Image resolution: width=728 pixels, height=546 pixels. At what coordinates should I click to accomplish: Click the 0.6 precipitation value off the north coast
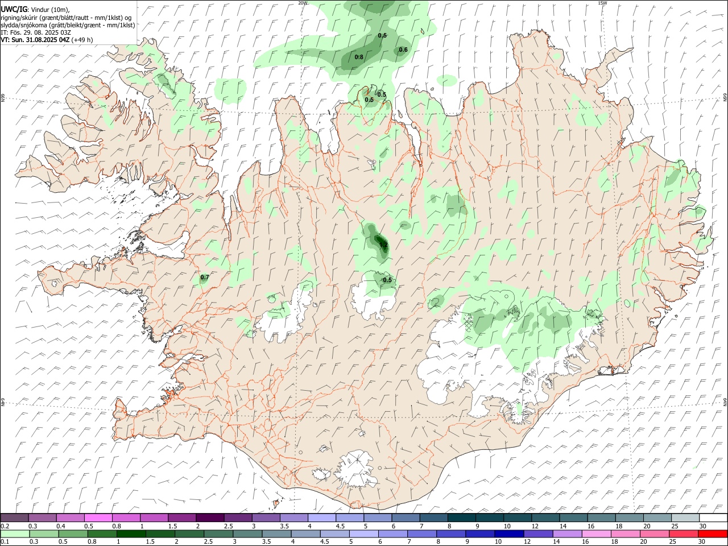click(403, 49)
